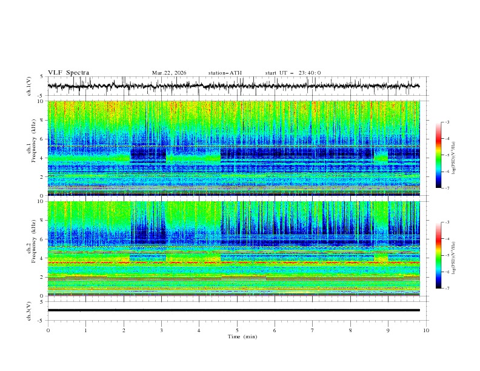Click the time axis tick label "1"
Viewport: 480px width, 371px height.
click(x=85, y=330)
